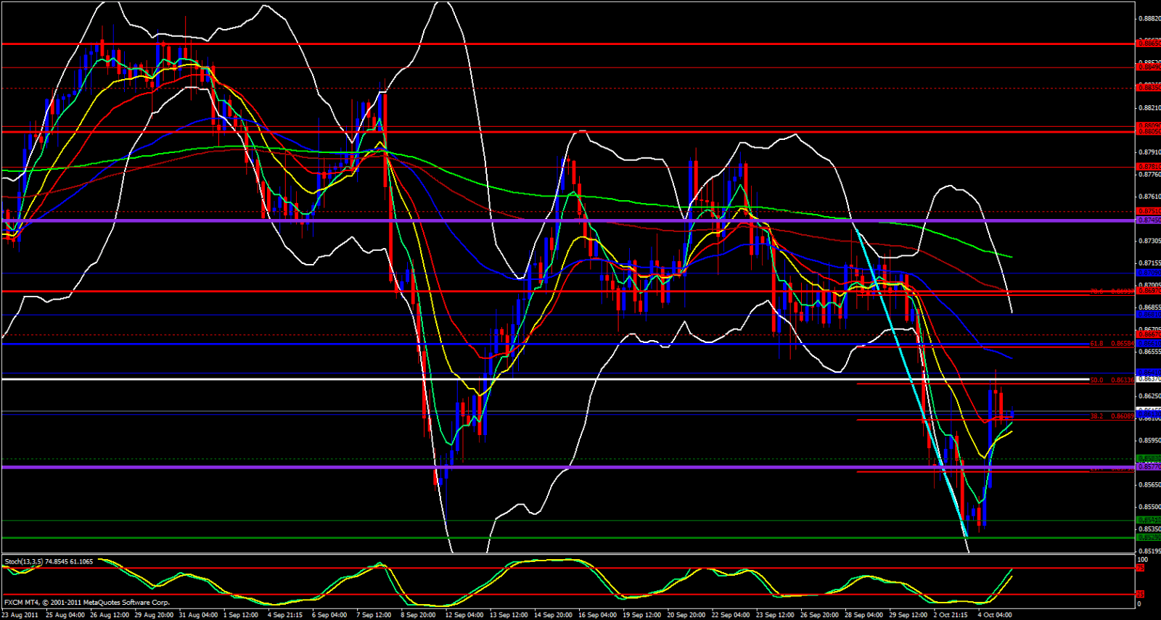Click the '13 Sep 12:00' time label
This screenshot has width=1161, height=620.
[x=509, y=615]
